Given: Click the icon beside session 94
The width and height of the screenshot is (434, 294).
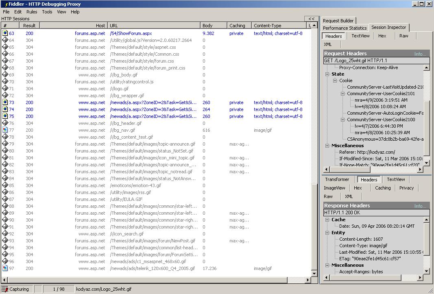Looking at the screenshot, I should [5, 248].
